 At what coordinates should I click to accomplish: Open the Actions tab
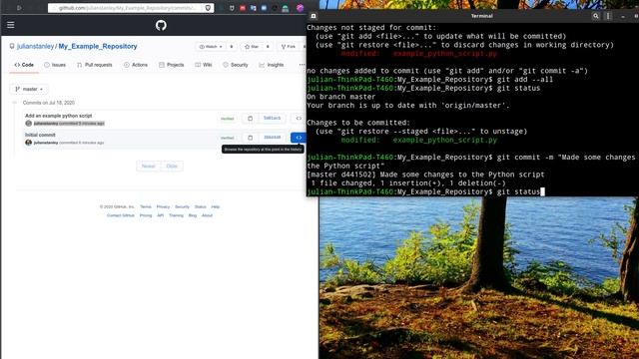[x=136, y=65]
